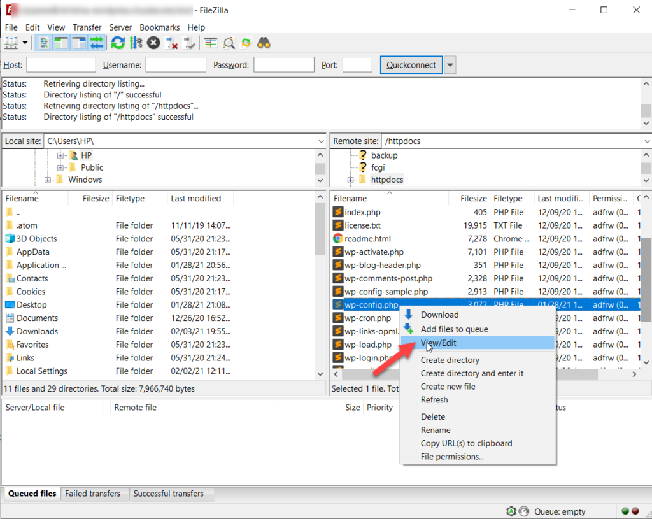Refresh file and folder lists
This screenshot has width=652, height=519.
coord(118,43)
